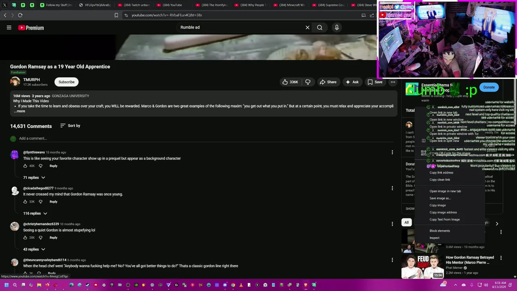Reply to @Synthiewavu's comment
517x291 pixels.
point(53,166)
